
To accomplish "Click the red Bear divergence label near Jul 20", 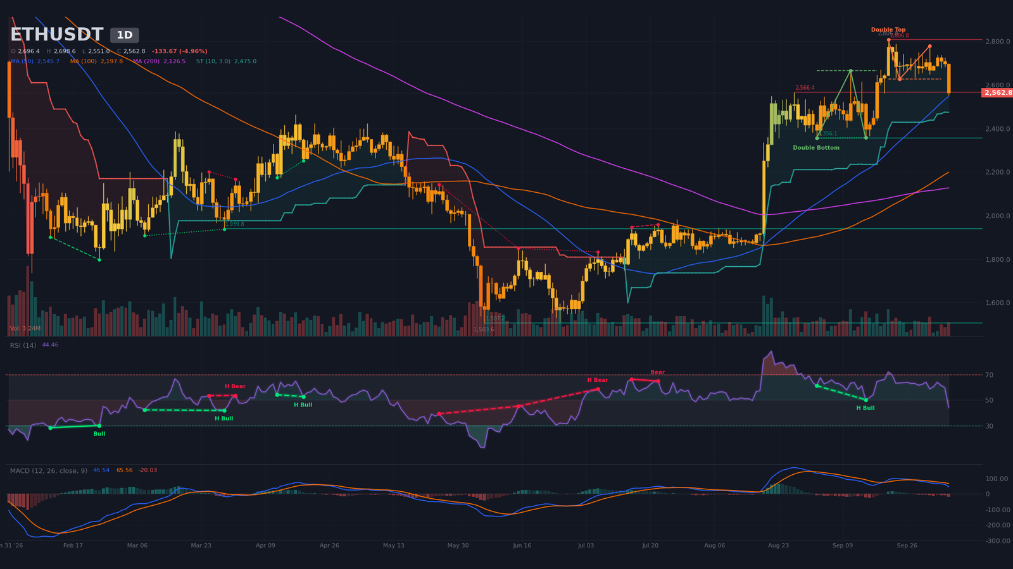I will 658,373.
